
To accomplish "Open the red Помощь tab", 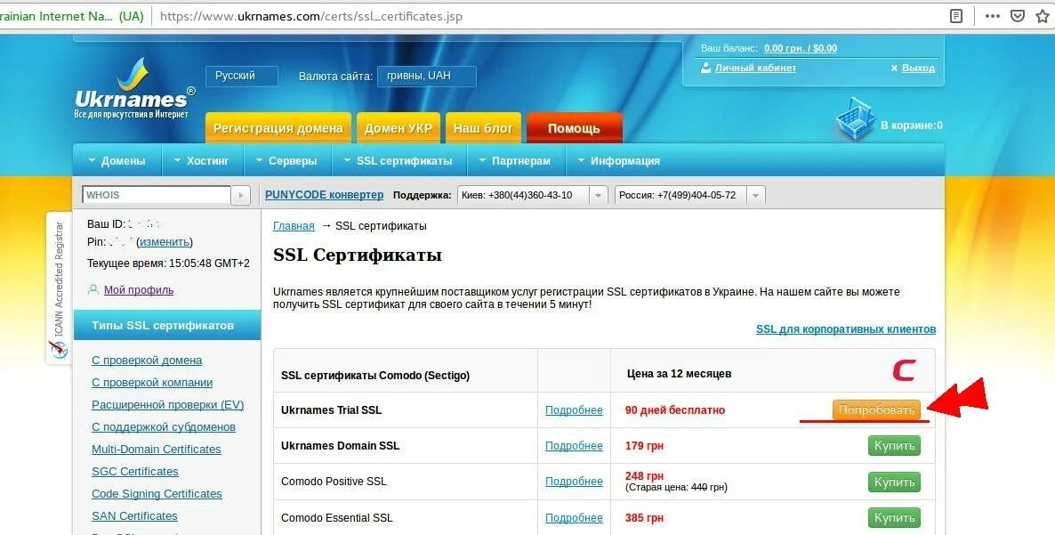I will (574, 128).
